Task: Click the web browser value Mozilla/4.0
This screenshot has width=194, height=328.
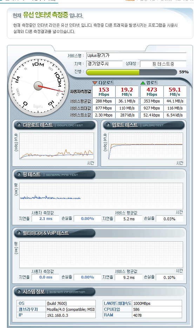Action: tap(71, 309)
